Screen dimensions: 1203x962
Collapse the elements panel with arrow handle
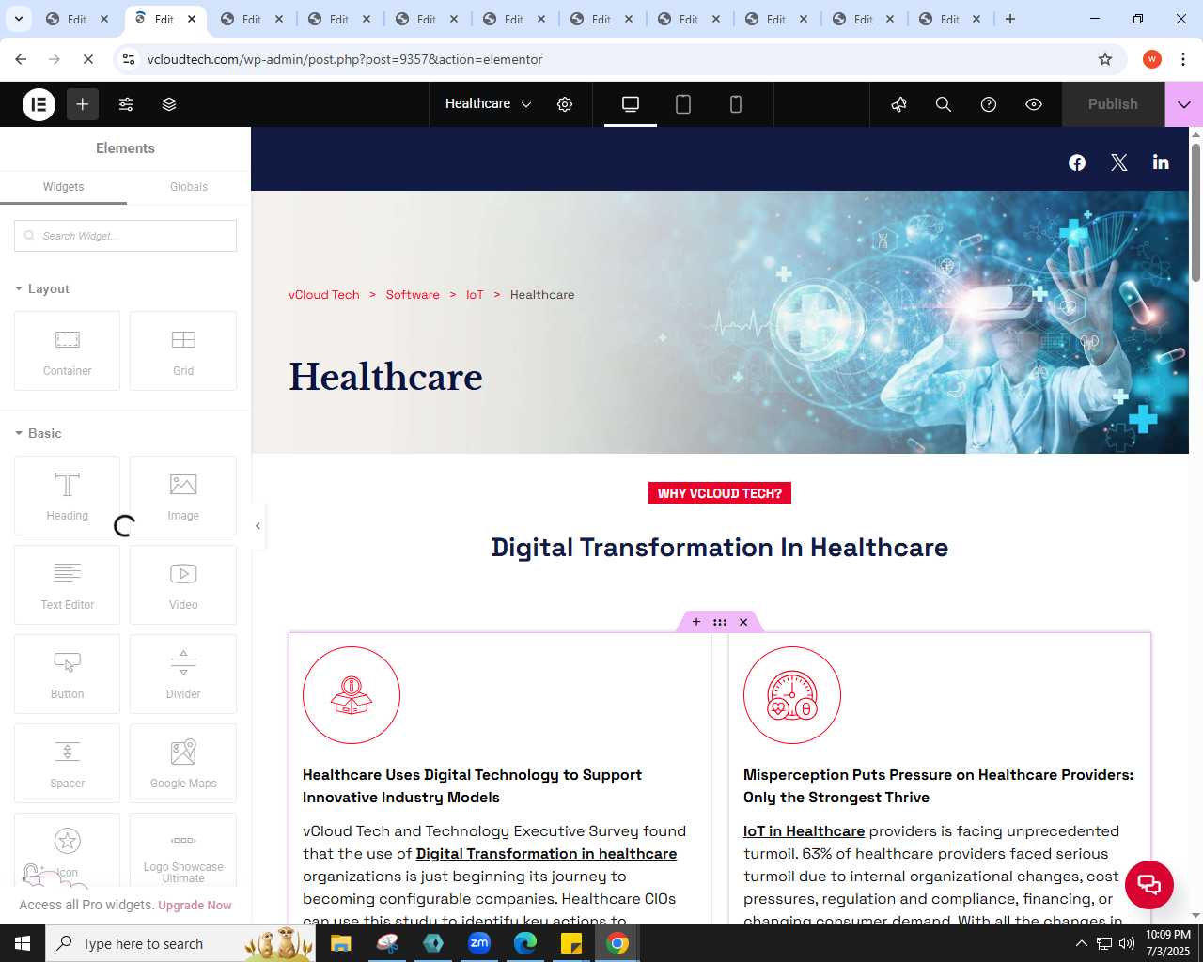[258, 526]
